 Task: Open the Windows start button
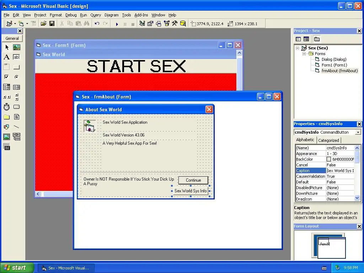click(17, 268)
